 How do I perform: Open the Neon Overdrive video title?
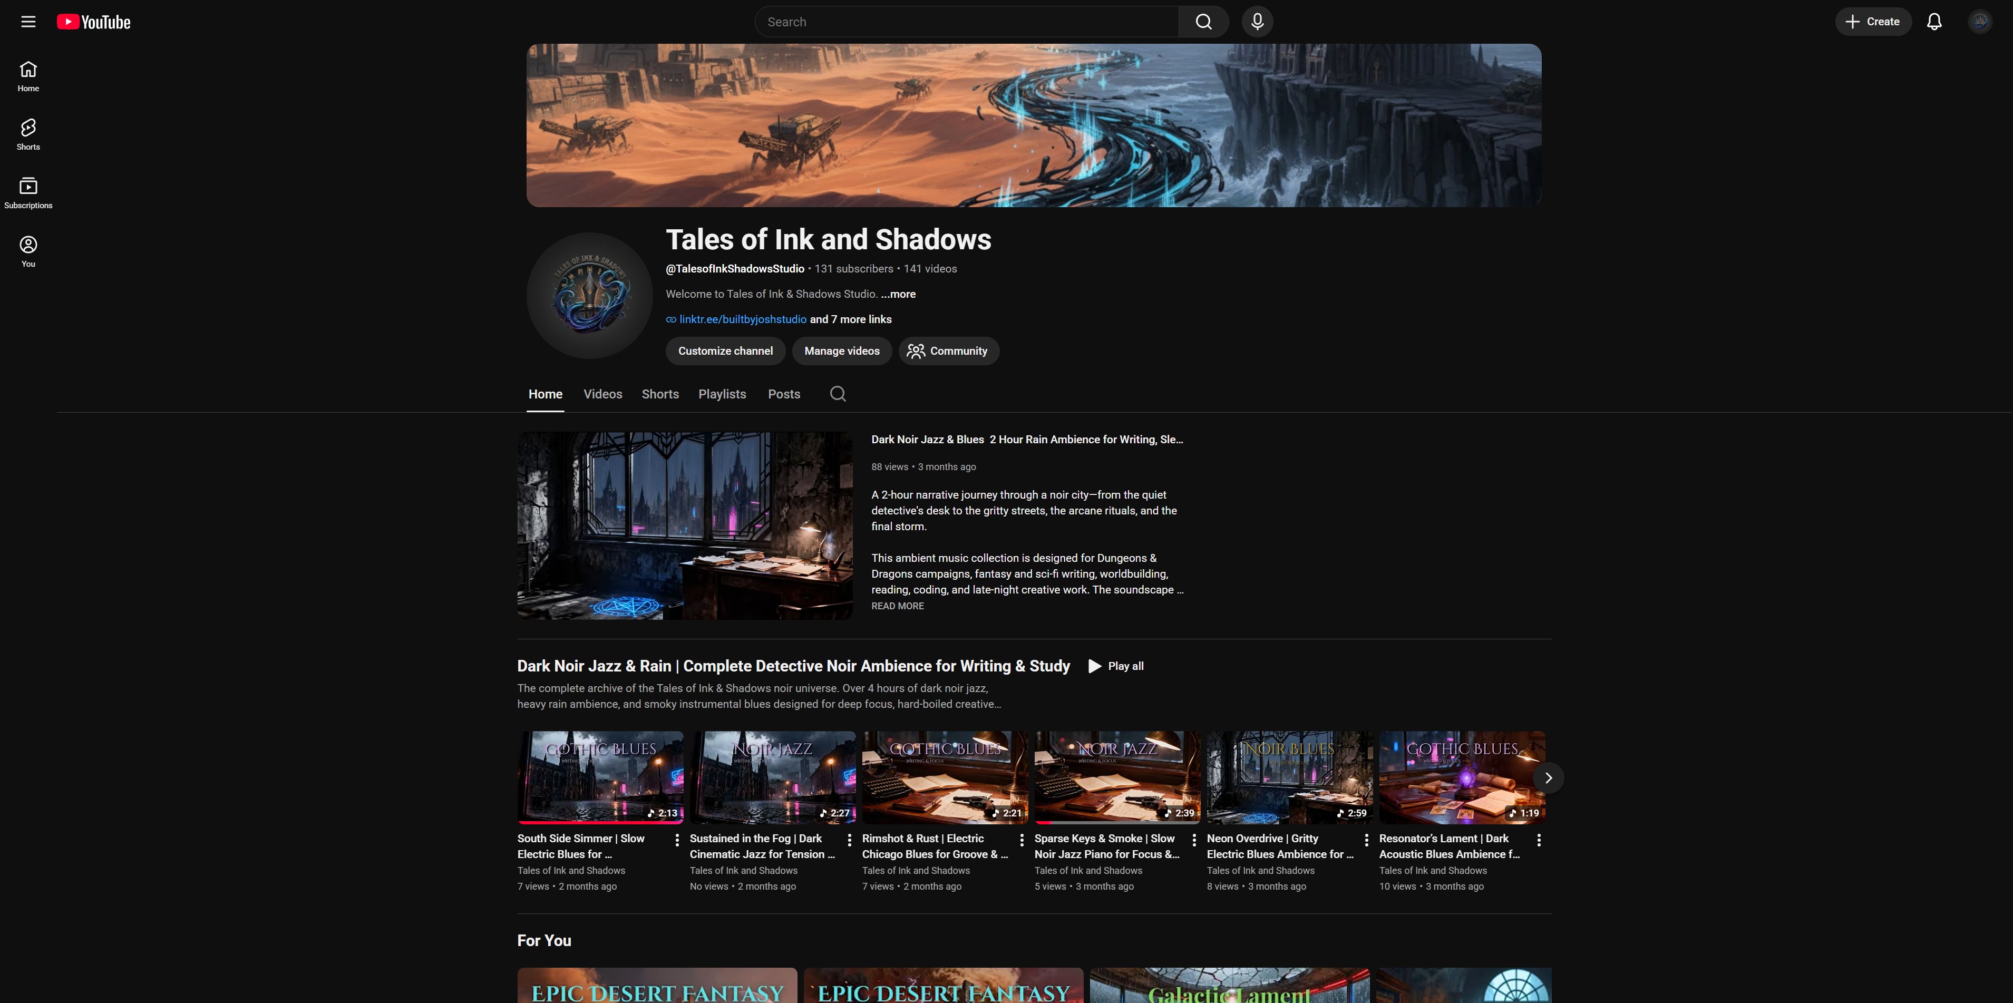click(1280, 847)
